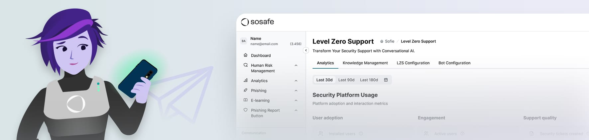Select the Last 180d time range
This screenshot has height=140, width=589.
(x=369, y=80)
